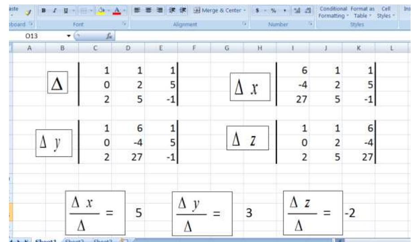Select the Δ y label box
411x242 pixels.
point(54,143)
